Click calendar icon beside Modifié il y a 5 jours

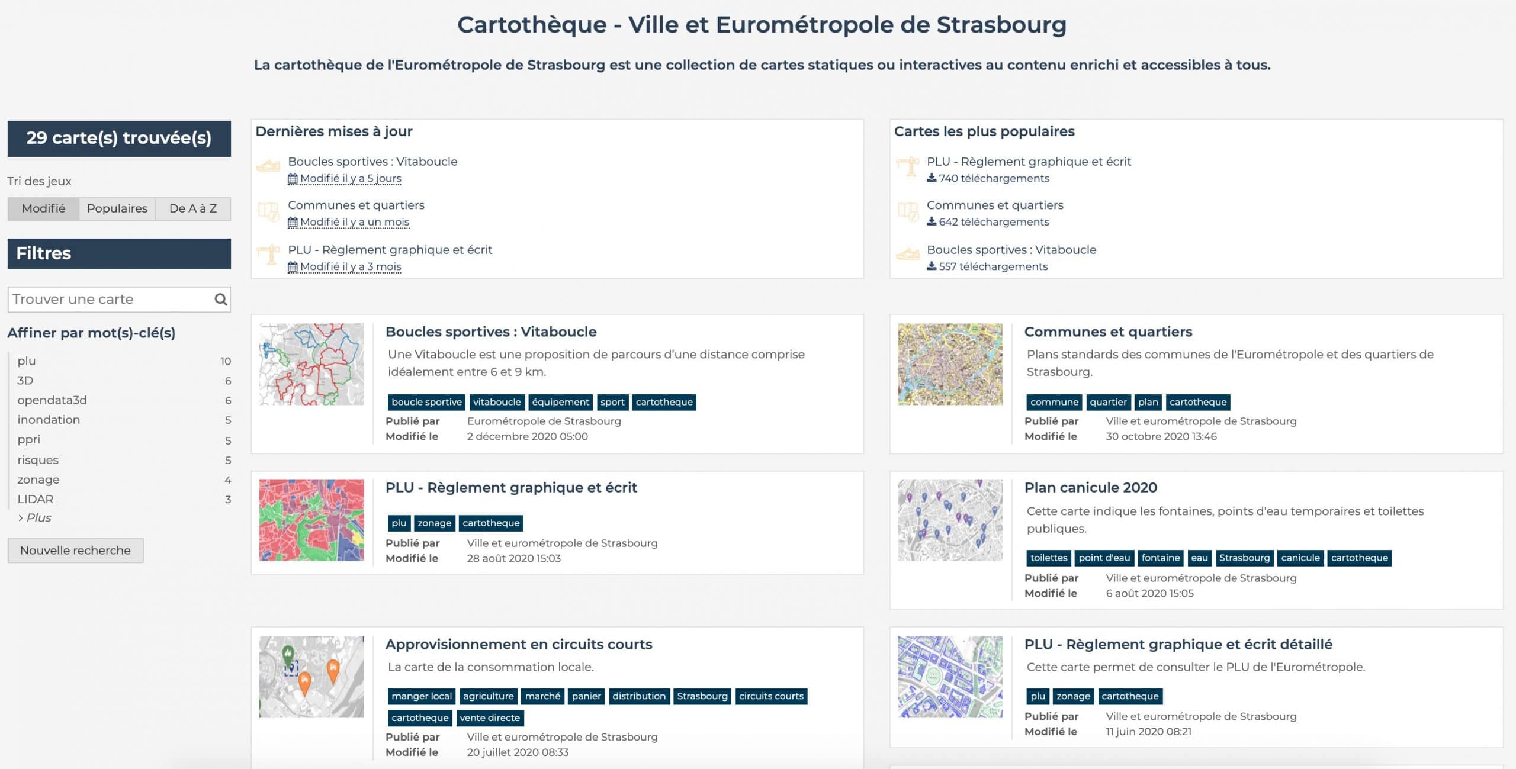tap(293, 179)
